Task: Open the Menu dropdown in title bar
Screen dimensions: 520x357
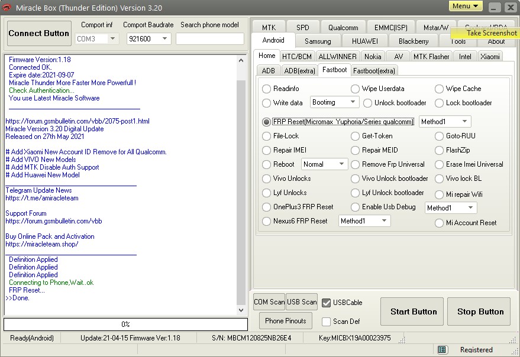Action: [466, 7]
